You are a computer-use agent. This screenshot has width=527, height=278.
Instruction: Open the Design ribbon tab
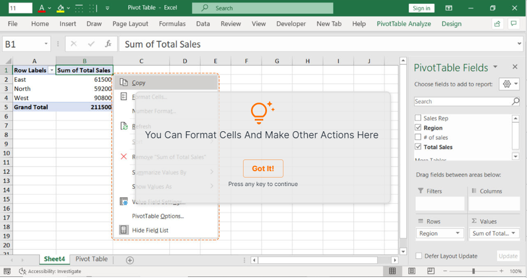pyautogui.click(x=451, y=24)
